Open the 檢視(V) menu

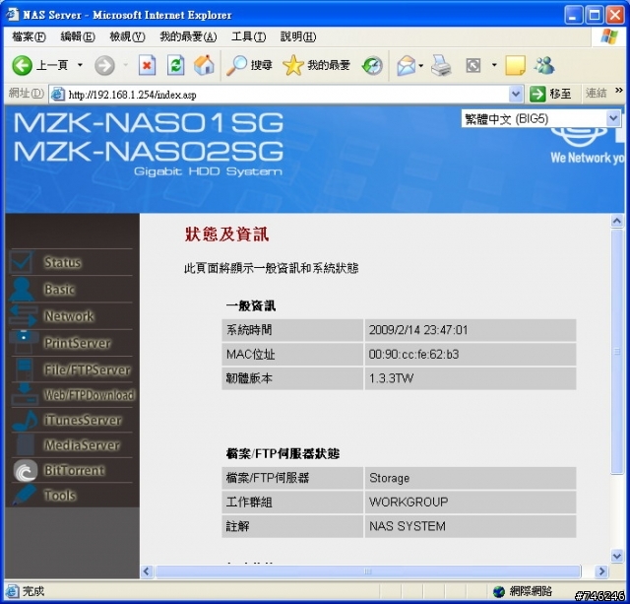(x=127, y=36)
